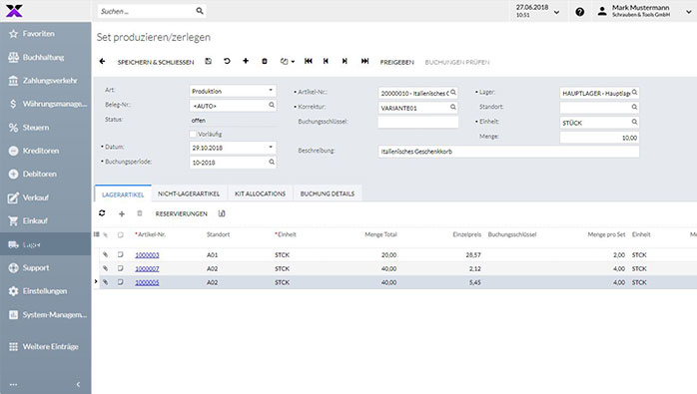Open Währungsmanagement in the sidebar
The width and height of the screenshot is (697, 394).
click(45, 104)
